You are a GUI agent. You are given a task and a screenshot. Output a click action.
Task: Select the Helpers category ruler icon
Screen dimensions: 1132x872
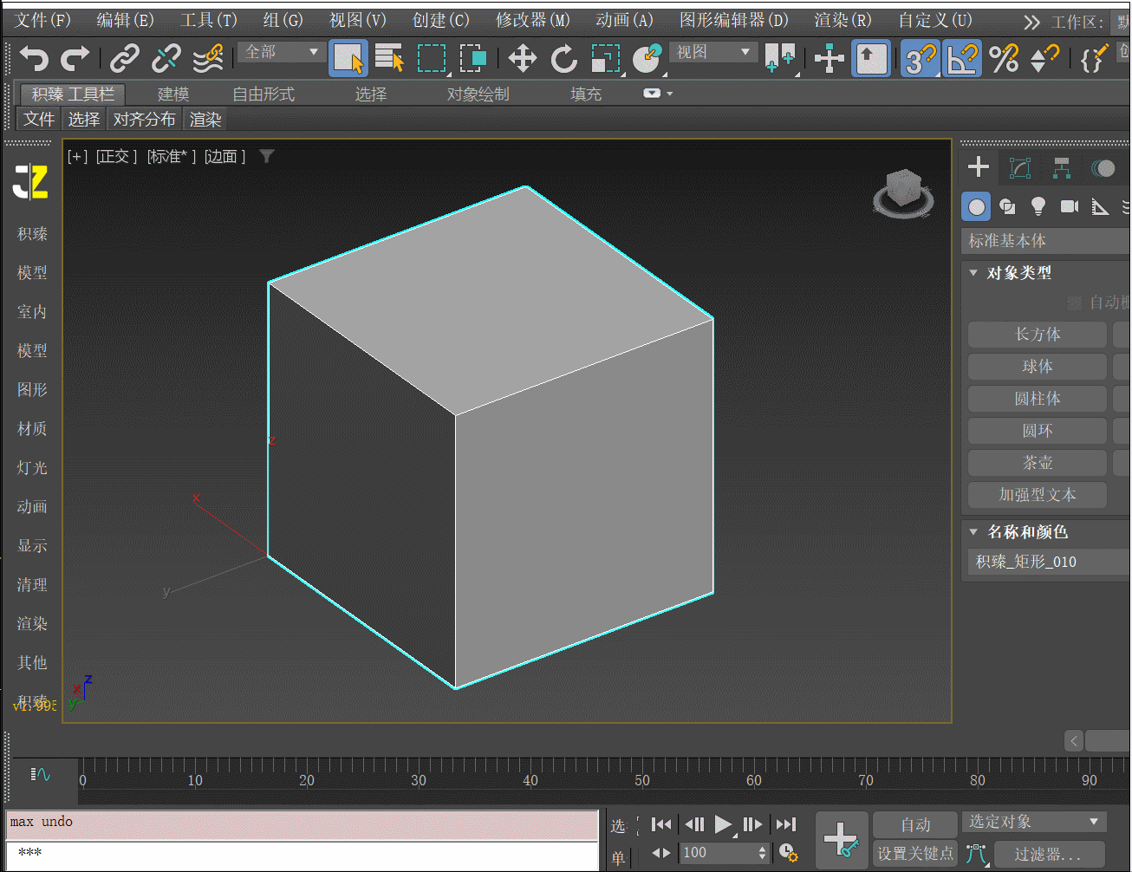1100,206
